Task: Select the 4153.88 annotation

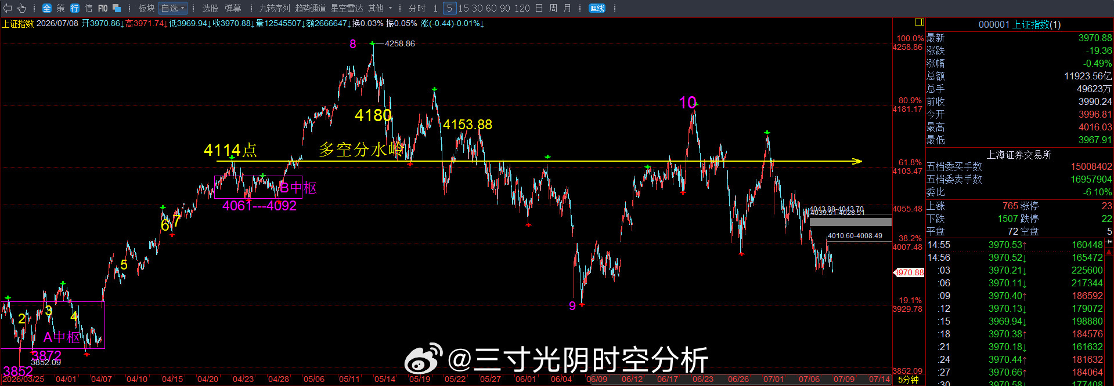Action: click(x=467, y=125)
